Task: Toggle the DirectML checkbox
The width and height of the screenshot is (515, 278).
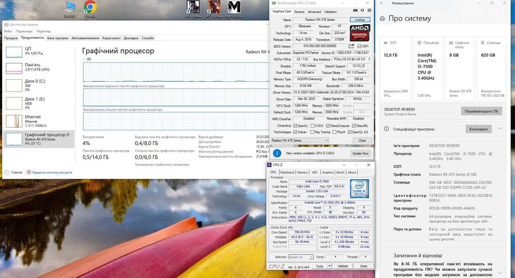Action: coord(354,126)
